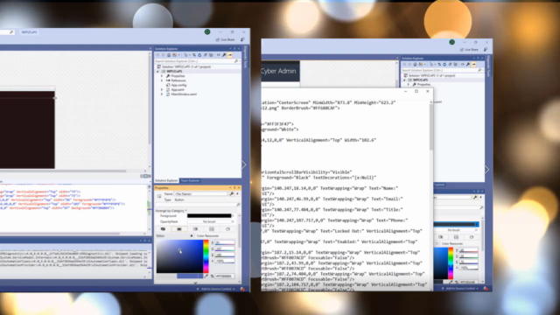Viewport: 560px width, 315px height.
Task: Click notifications icon in left window status bar
Action: [242, 289]
